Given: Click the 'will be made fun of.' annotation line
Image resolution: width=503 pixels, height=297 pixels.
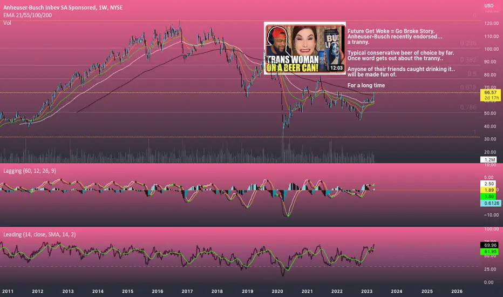Looking at the screenshot, I should (372, 75).
